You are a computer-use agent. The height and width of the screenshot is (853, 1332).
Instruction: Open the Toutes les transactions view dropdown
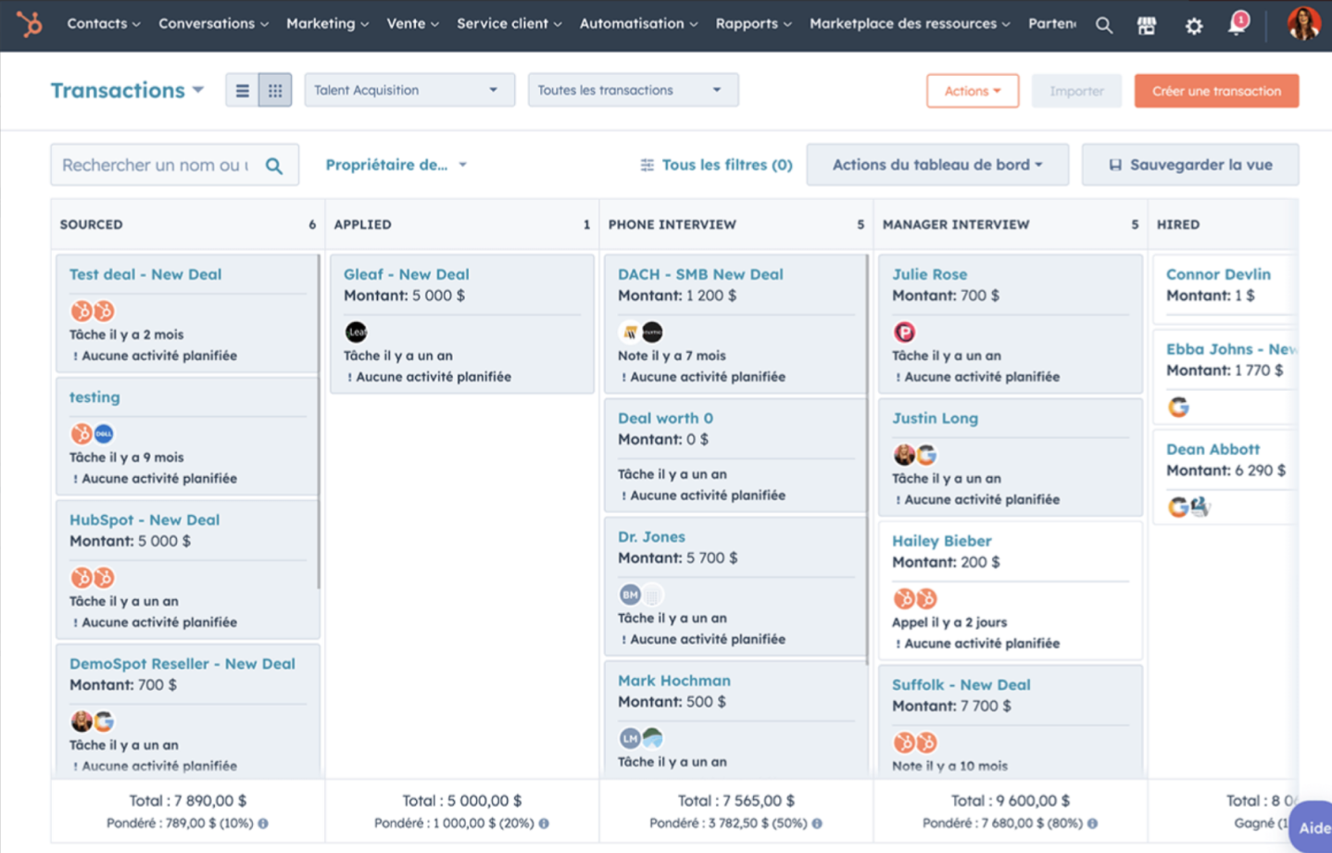[632, 90]
